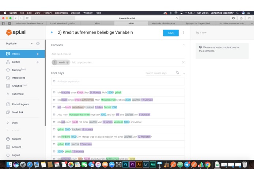
Task: Focus Search in user says field
Action: 160,73
